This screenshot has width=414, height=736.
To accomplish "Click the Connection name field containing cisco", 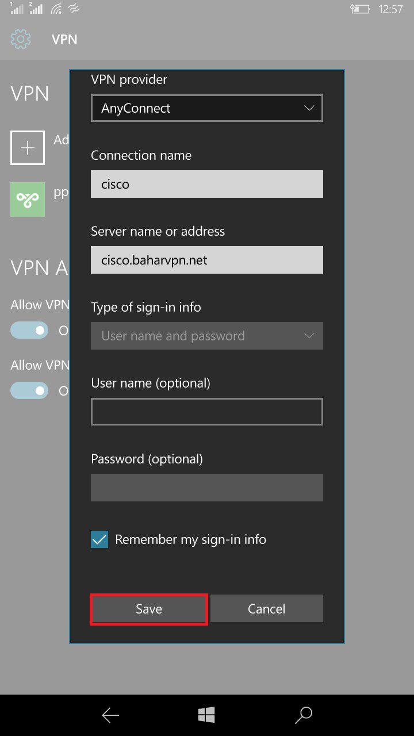I will pos(206,184).
